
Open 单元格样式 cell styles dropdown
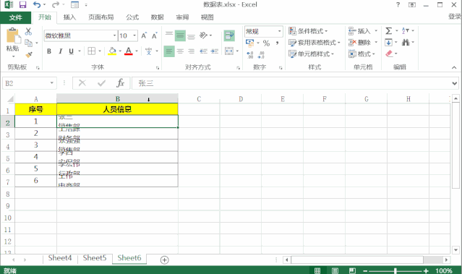coord(312,54)
